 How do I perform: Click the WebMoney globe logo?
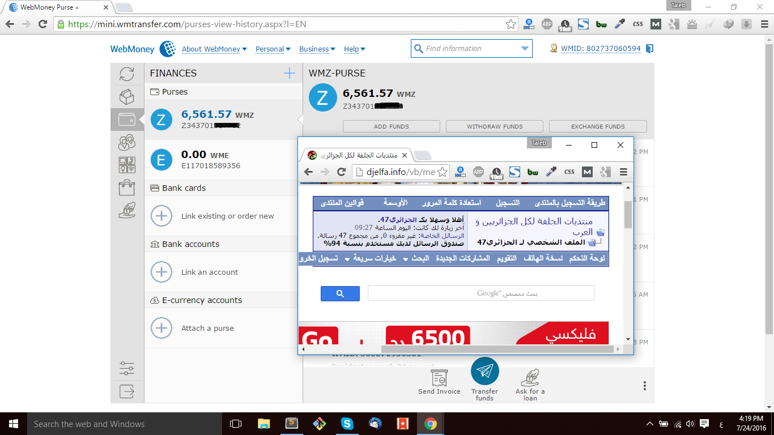(x=168, y=49)
